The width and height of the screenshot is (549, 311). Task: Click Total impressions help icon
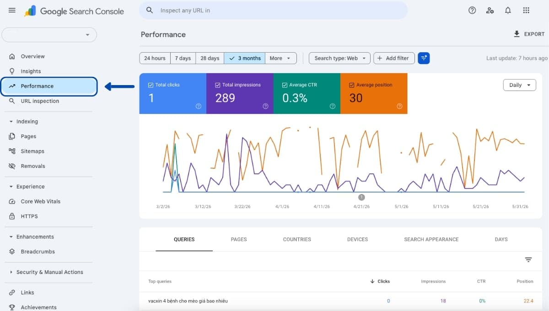(265, 106)
